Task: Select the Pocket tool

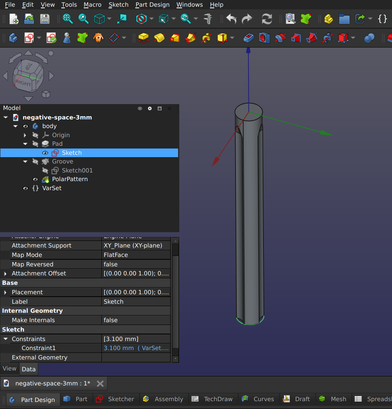Action: [249, 38]
